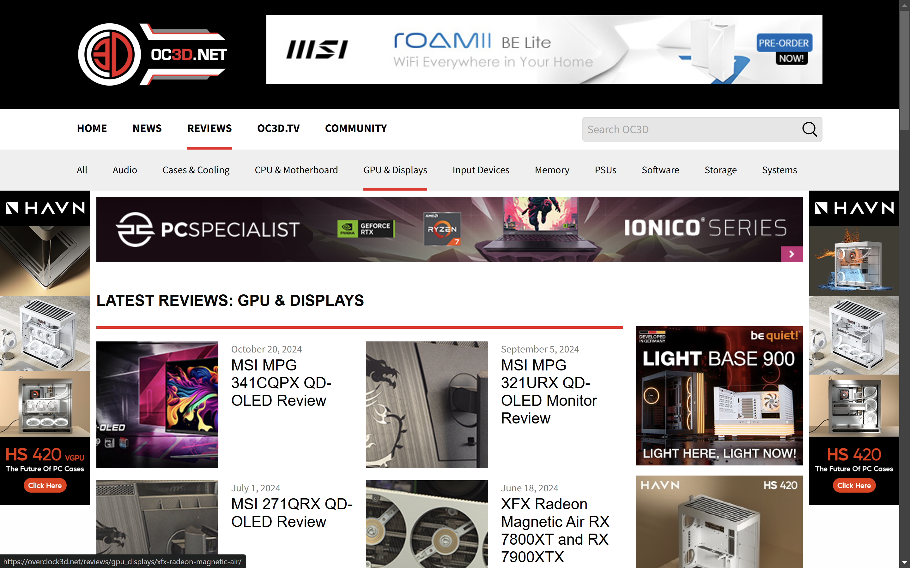Click the scrollbar up arrow

tap(904, 5)
